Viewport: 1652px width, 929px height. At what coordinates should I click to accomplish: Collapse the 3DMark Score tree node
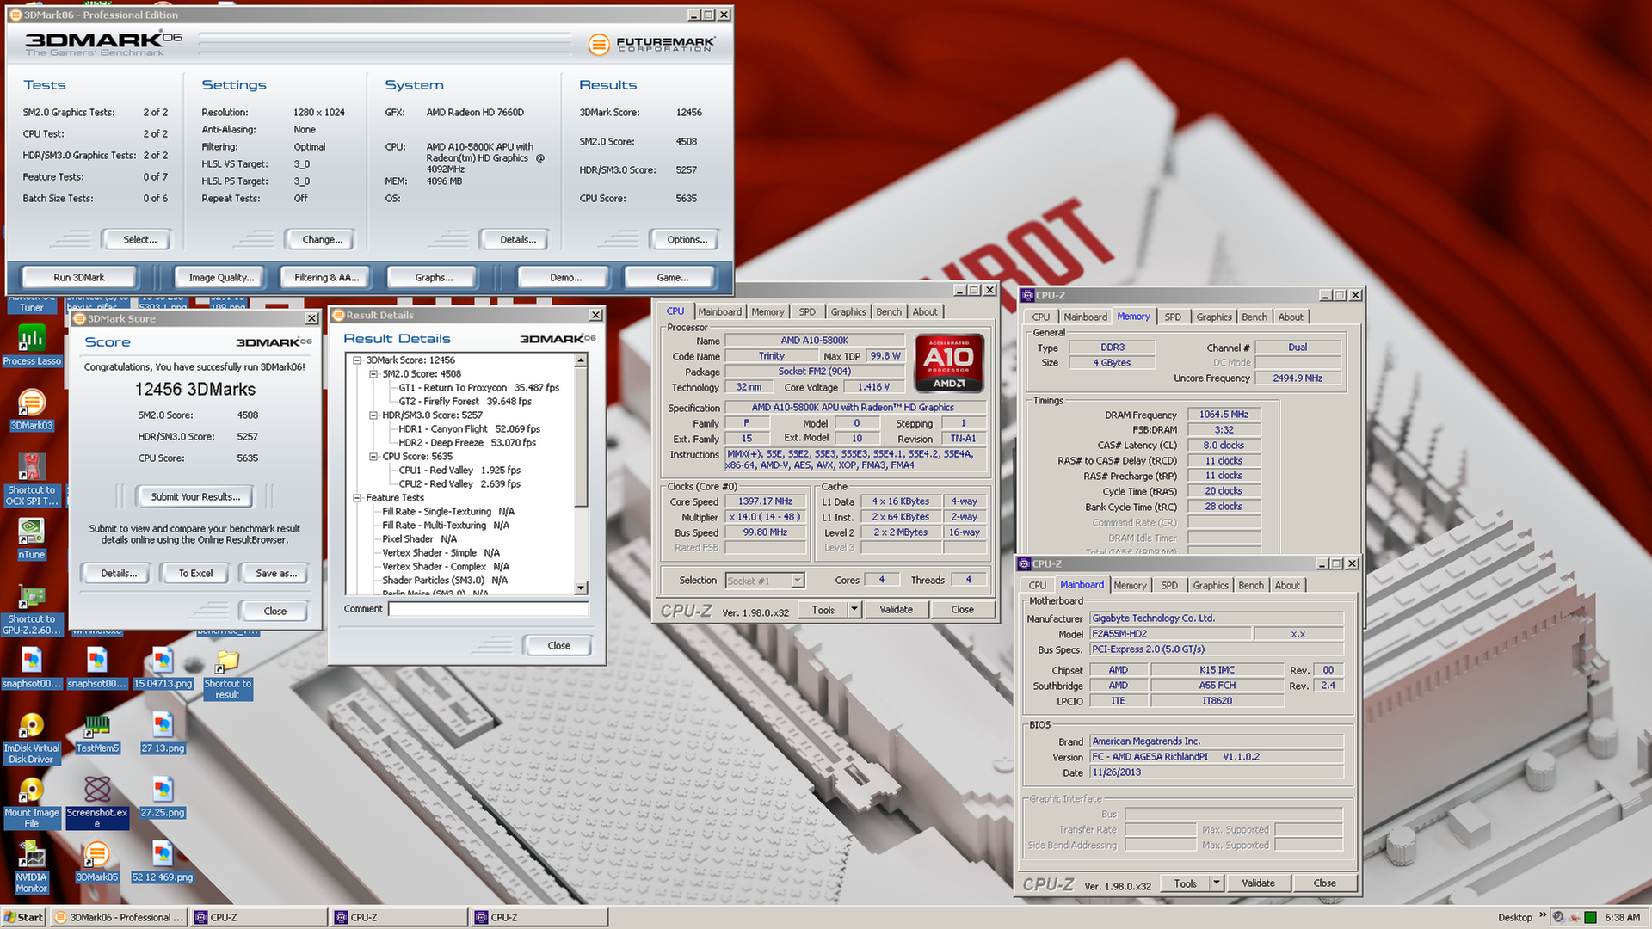coord(357,360)
